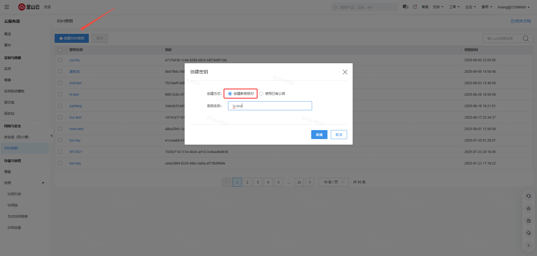The height and width of the screenshot is (256, 537).
Task: Select the 创建新密钥对 radio option
Action: point(230,94)
